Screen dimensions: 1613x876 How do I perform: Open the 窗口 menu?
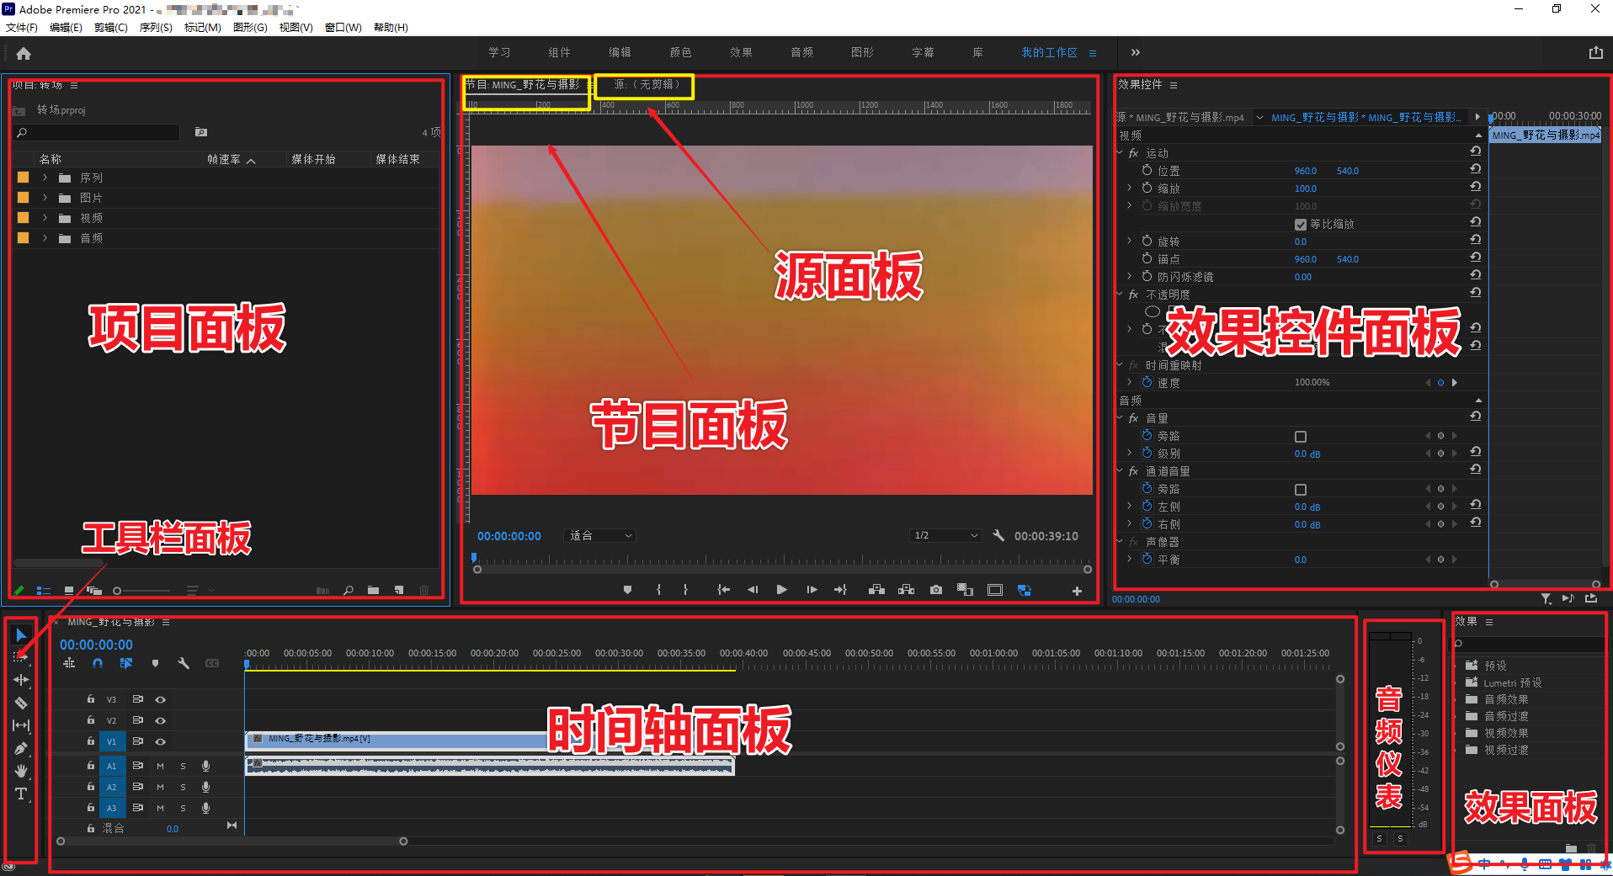tap(343, 27)
